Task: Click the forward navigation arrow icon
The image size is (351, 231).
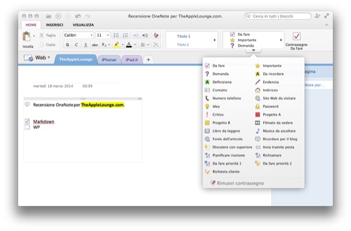Action: (x=68, y=16)
